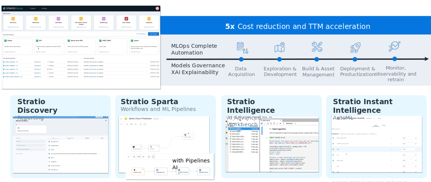Expand the add-node plus dropdown in Sparta

click(122, 124)
